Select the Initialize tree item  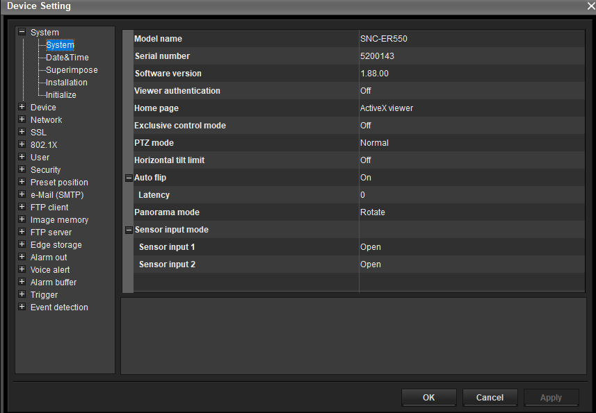coord(61,95)
